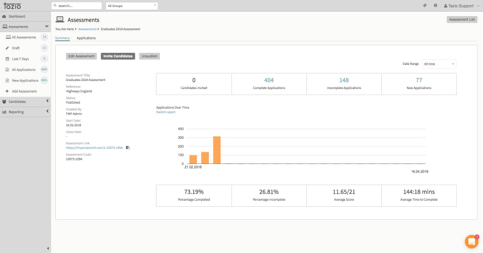
Task: Open the Date Range All time dropdown
Action: pyautogui.click(x=439, y=64)
